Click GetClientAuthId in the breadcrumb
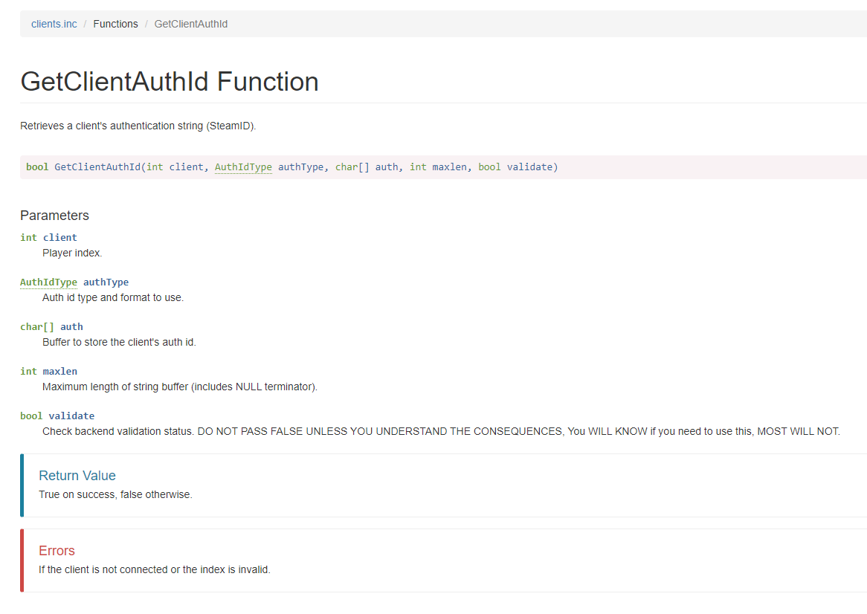Image resolution: width=867 pixels, height=614 pixels. click(x=191, y=24)
